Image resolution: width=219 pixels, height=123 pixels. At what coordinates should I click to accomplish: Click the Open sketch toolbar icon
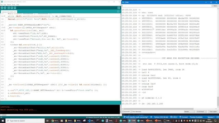click(12, 8)
